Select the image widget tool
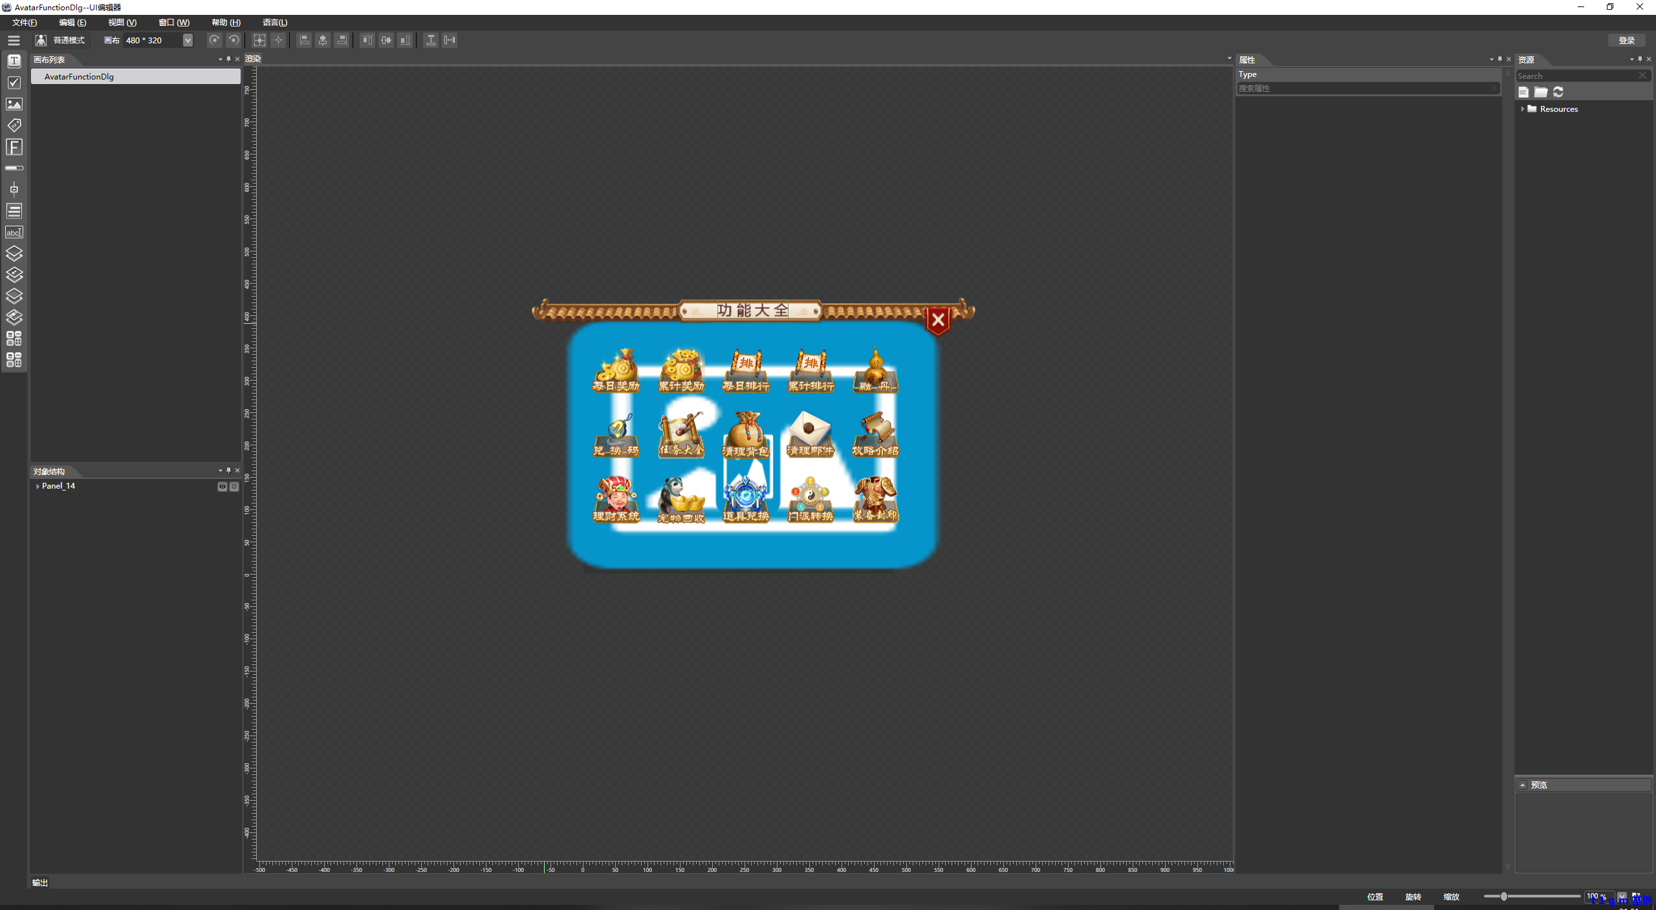Image resolution: width=1656 pixels, height=910 pixels. coord(14,104)
